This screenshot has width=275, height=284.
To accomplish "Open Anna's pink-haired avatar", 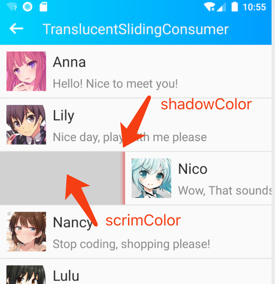I will [x=26, y=71].
